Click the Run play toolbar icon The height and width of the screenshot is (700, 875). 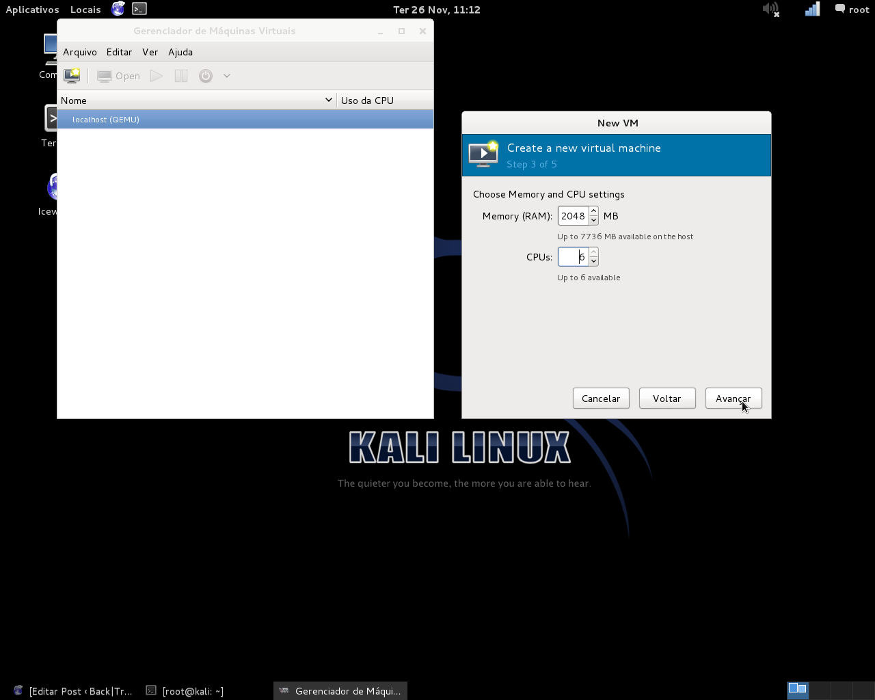tap(157, 76)
